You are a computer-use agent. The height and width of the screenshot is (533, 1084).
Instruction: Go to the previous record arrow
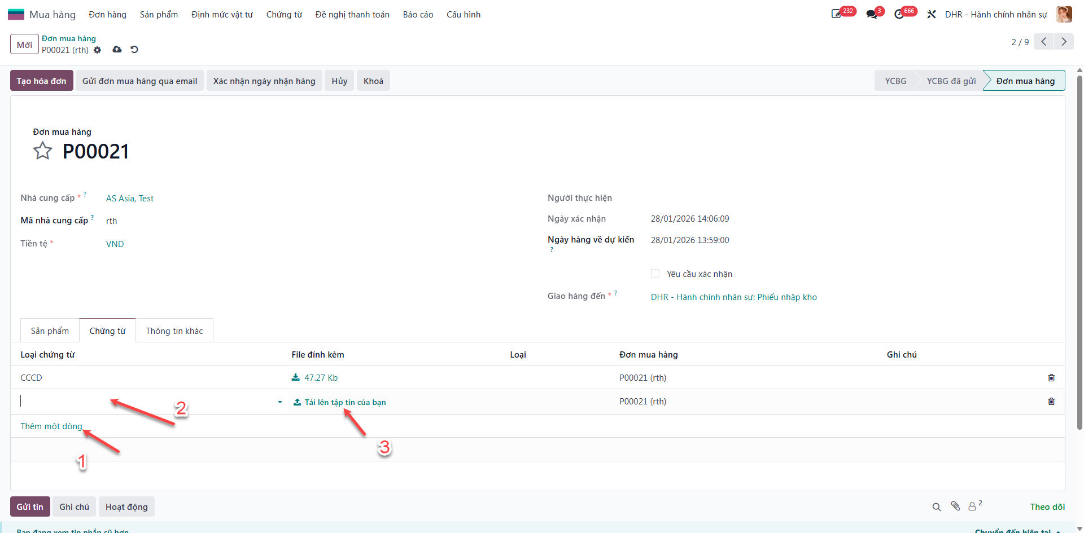tap(1043, 42)
